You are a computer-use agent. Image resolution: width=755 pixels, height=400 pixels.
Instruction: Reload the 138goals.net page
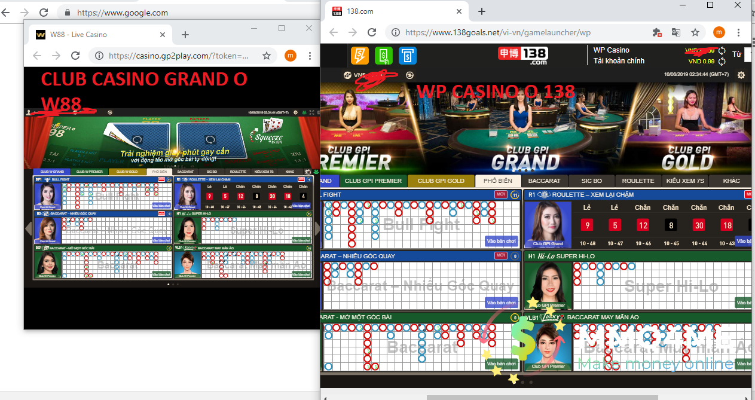click(372, 32)
